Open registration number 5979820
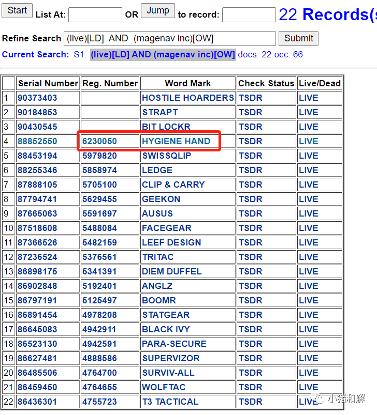Image resolution: width=377 pixels, height=415 pixels. (x=99, y=156)
